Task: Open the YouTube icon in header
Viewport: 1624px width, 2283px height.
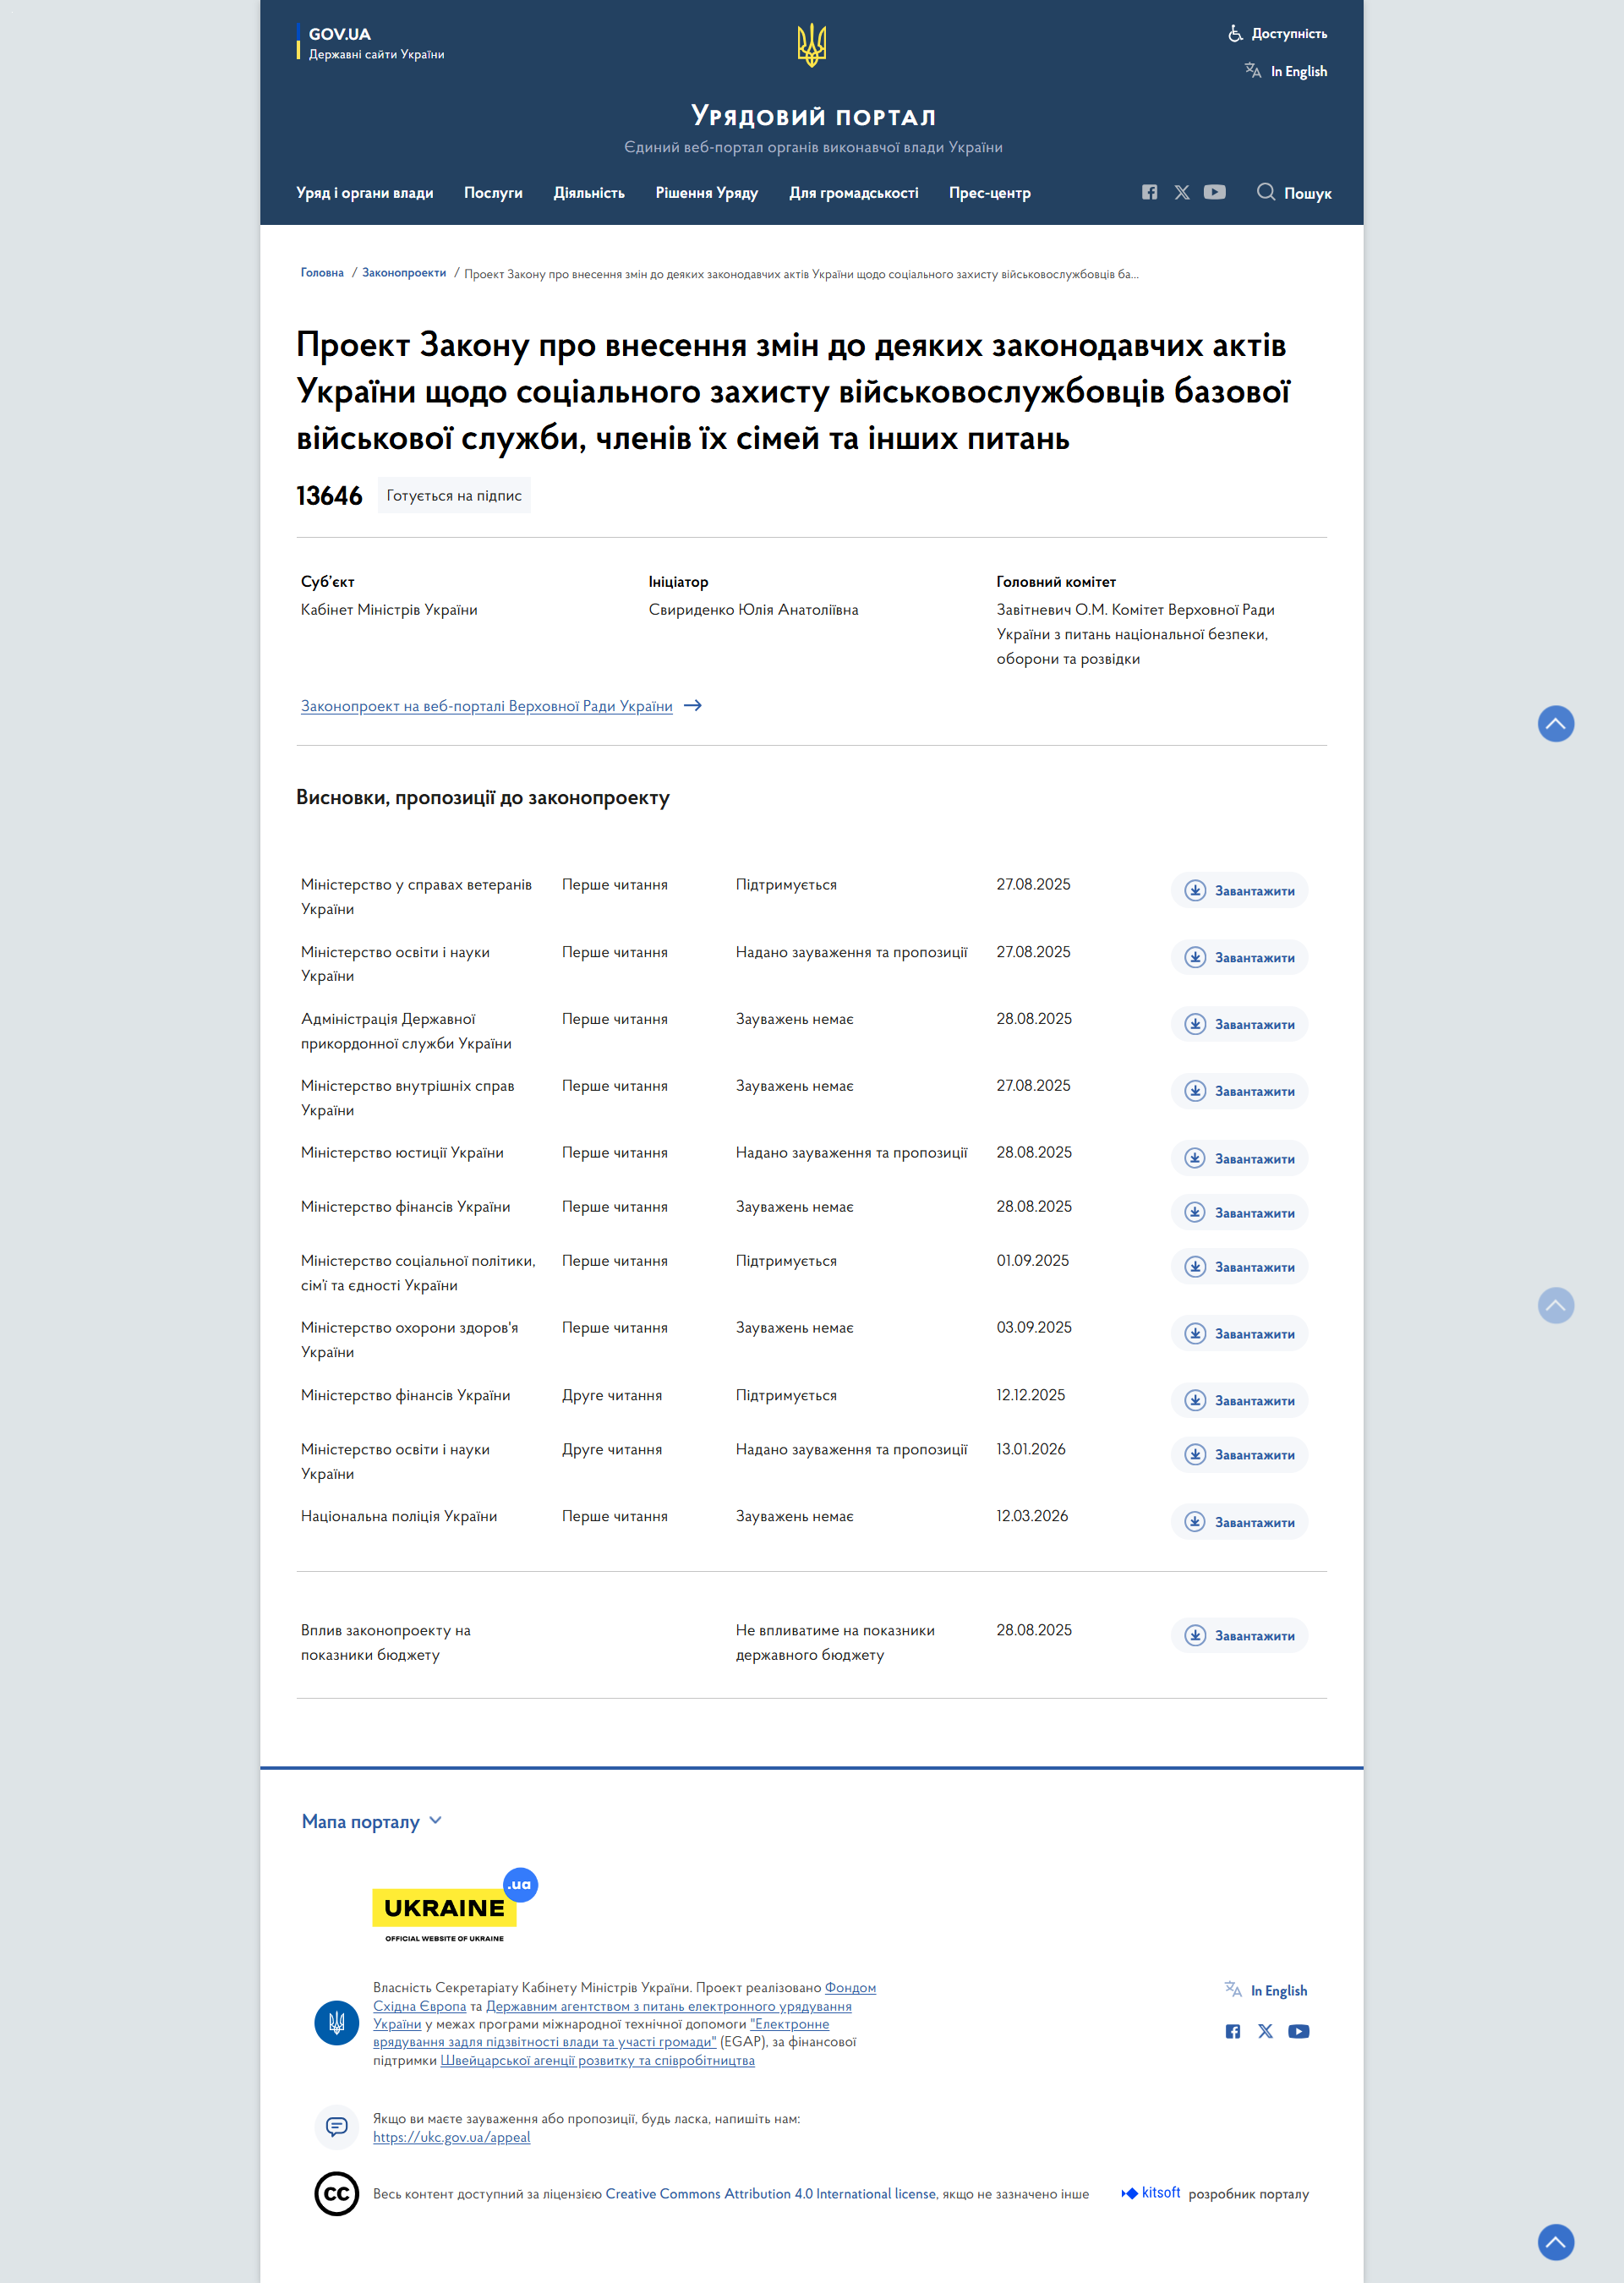Action: pyautogui.click(x=1214, y=192)
